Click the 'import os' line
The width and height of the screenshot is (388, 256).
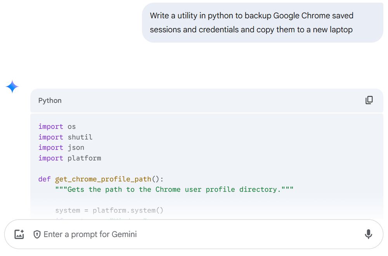pos(57,127)
